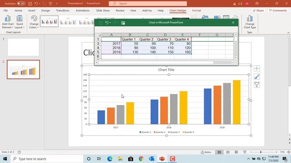Select the View tab
This screenshot has height=163, width=291.
[133, 10]
